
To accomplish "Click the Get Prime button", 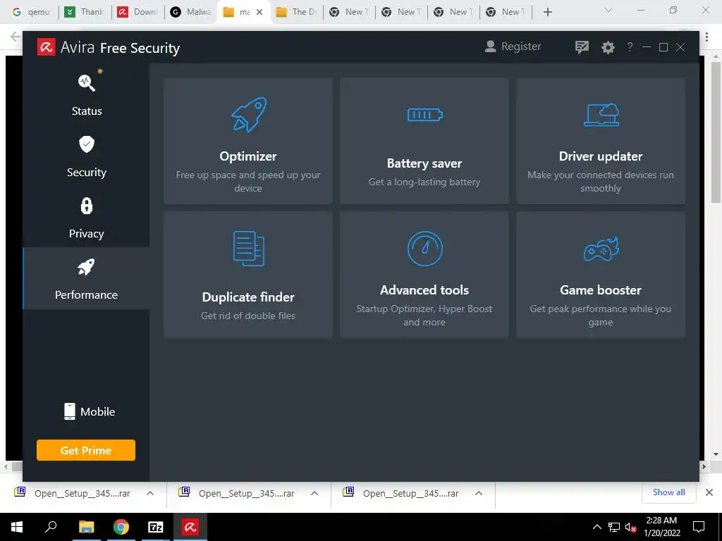I will click(x=86, y=450).
